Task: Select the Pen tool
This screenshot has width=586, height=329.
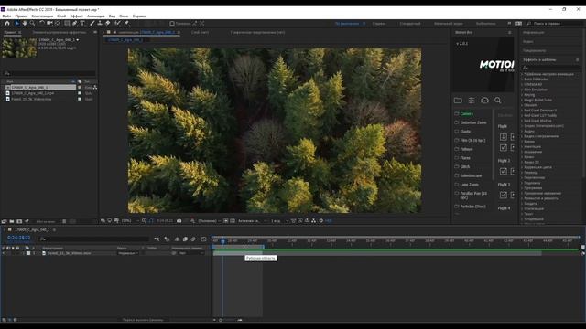Action: [x=75, y=23]
